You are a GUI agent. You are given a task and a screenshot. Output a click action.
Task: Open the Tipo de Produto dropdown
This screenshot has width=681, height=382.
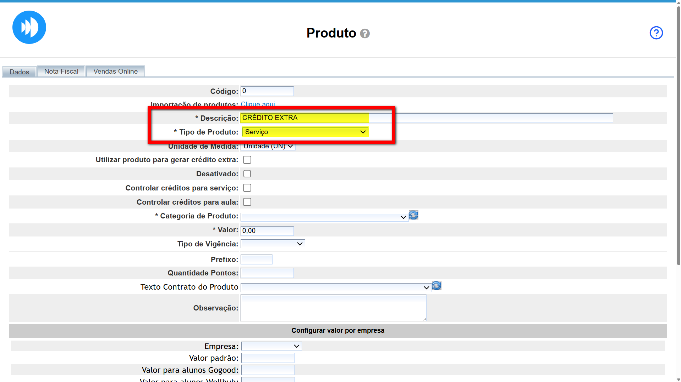[x=305, y=132]
